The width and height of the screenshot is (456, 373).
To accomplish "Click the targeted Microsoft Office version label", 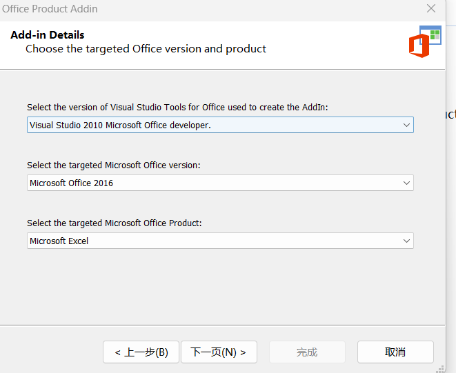I will 113,165.
